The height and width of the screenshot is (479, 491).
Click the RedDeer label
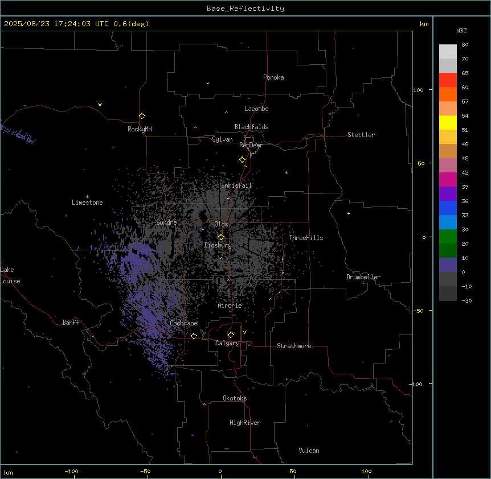click(251, 145)
